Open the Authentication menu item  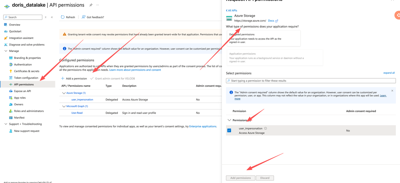(23, 64)
